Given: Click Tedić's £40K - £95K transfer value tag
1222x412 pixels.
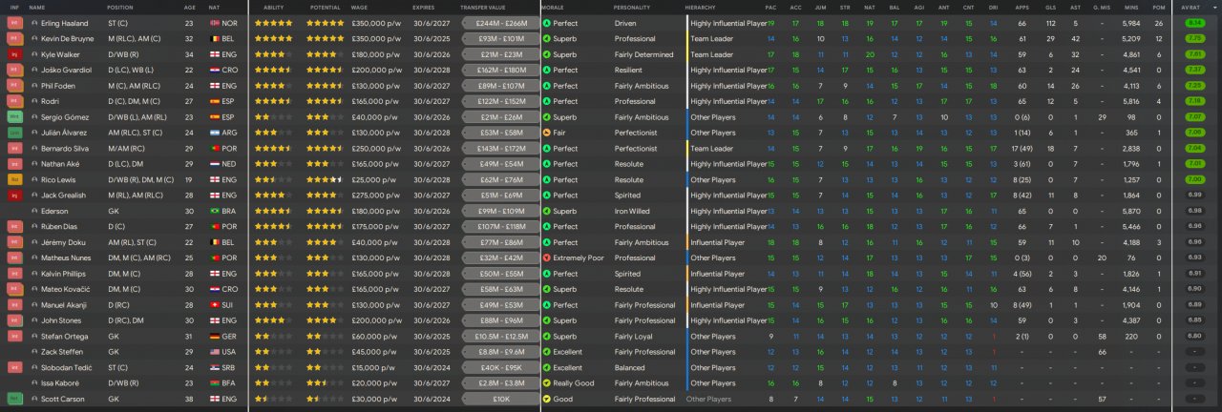Looking at the screenshot, I should [501, 367].
